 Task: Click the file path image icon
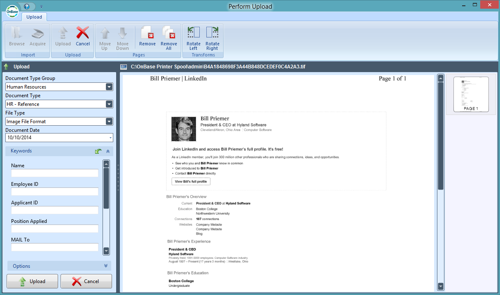[x=124, y=67]
